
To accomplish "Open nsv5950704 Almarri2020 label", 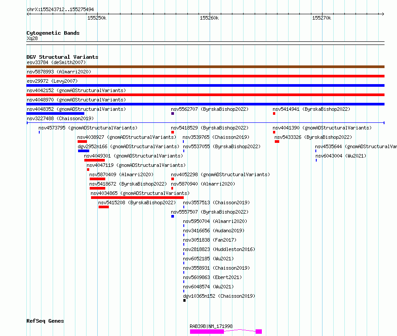I will (x=215, y=221).
